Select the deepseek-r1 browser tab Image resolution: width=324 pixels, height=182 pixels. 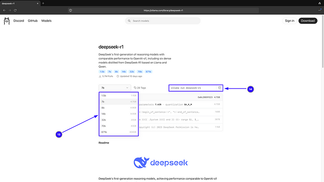click(20, 4)
